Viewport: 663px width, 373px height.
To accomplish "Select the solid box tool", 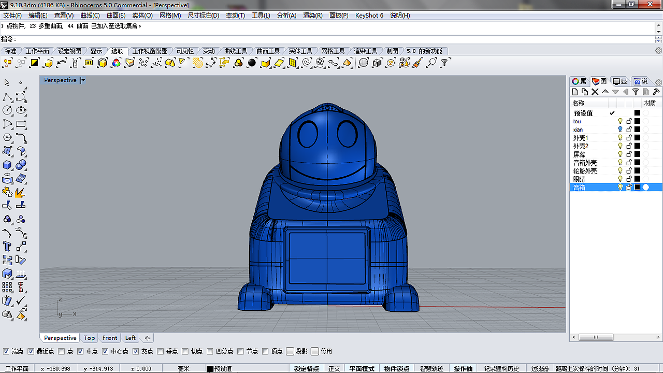I will pos(8,165).
